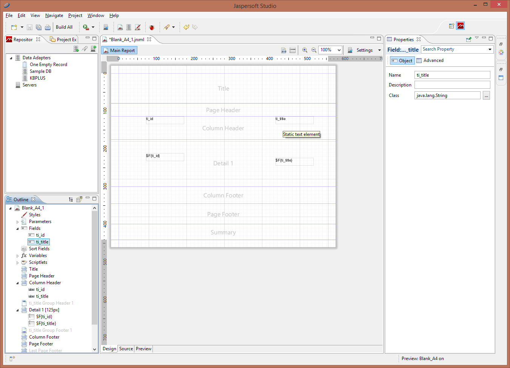
Task: Click the add server icon in Repository
Action: pos(93,49)
